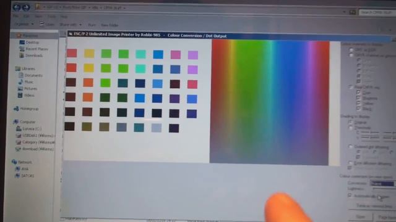Open the View menu in Explorer

[x=38, y=17]
